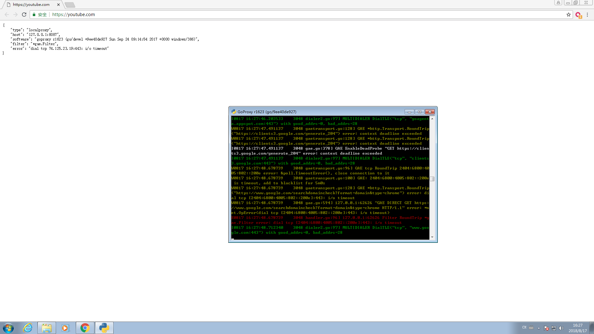This screenshot has height=334, width=594.
Task: Click the 安全 padlock security icon
Action: point(34,15)
